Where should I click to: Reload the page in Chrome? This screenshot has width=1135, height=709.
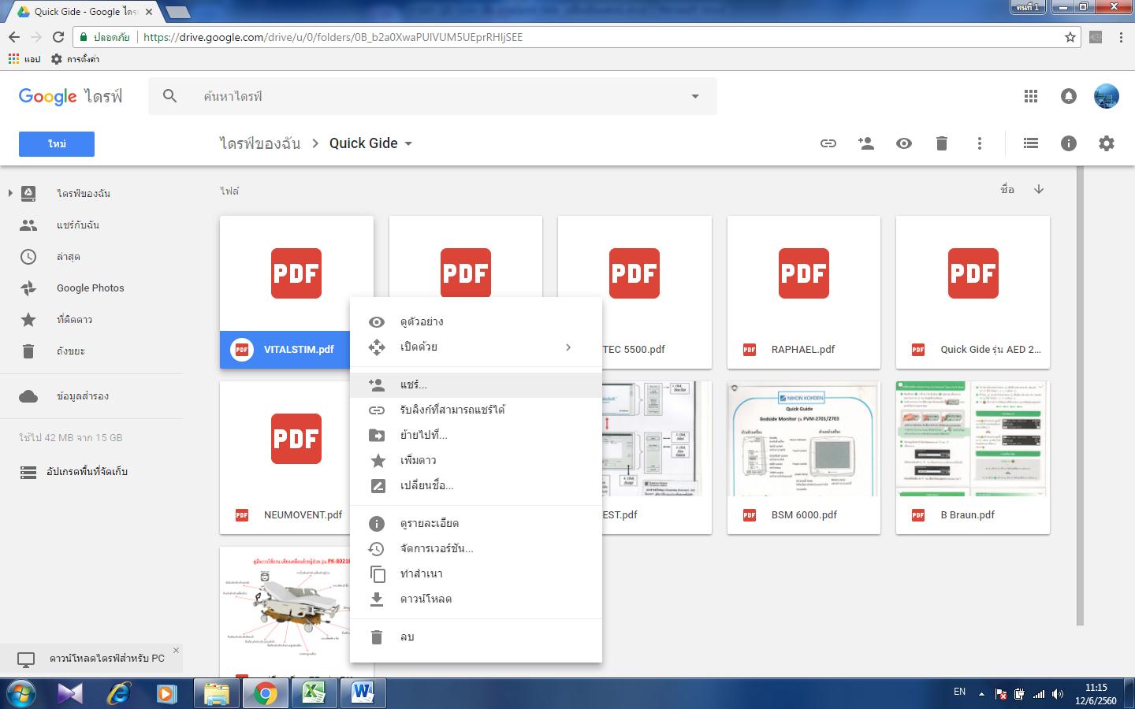click(58, 37)
